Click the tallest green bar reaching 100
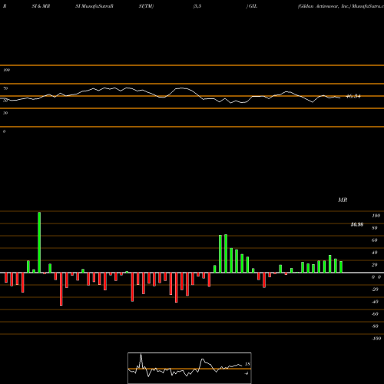384x384 pixels. coord(39,242)
